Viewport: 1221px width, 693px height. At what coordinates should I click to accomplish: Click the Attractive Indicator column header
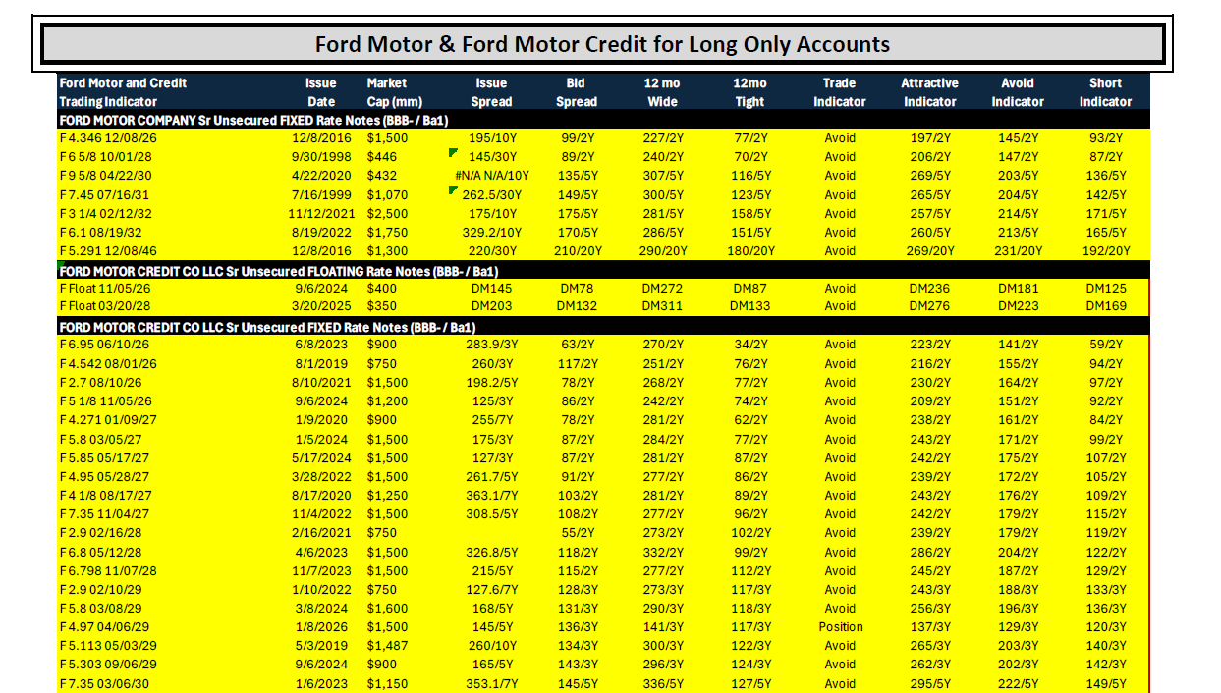[x=929, y=92]
